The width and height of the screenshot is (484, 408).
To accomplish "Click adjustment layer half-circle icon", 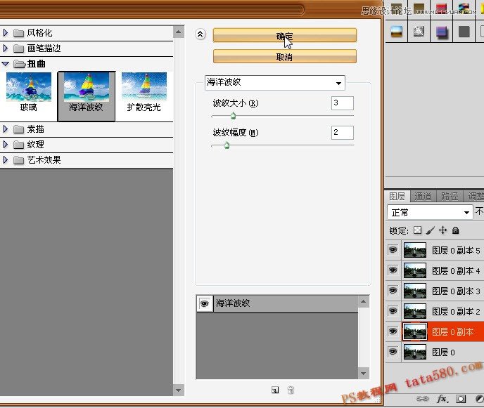I will 479,399.
